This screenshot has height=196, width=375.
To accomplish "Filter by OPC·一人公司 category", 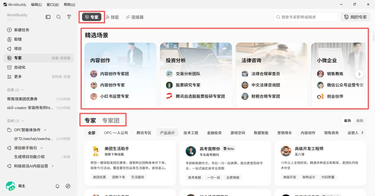I will click(x=116, y=133).
